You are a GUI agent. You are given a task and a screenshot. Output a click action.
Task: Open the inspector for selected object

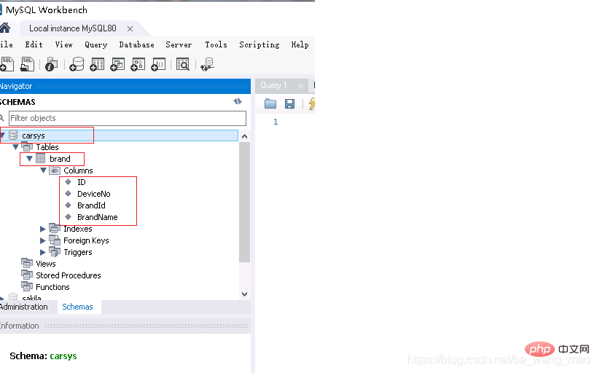(51, 64)
